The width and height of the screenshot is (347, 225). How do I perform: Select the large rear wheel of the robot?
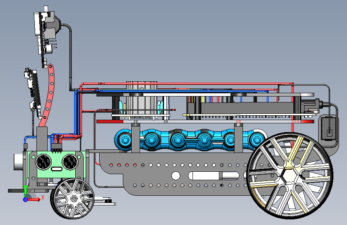pos(290,175)
